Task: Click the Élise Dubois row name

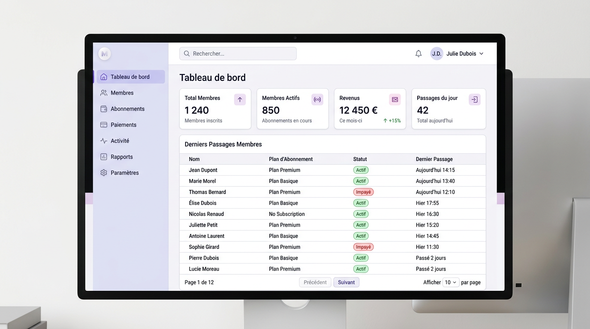Action: point(202,203)
